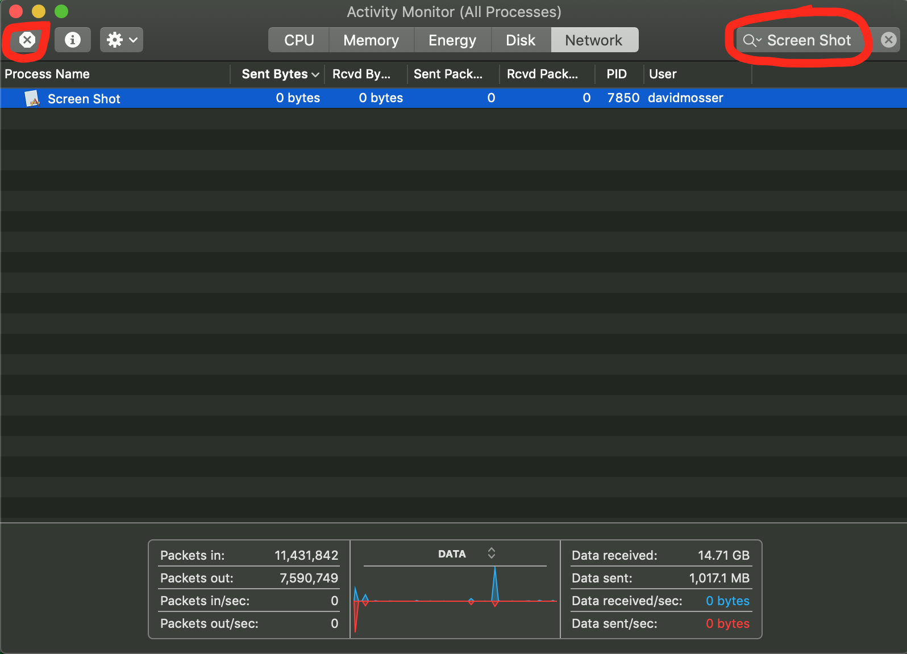This screenshot has height=654, width=907.
Task: Click the user davidmosser cell
Action: [685, 98]
